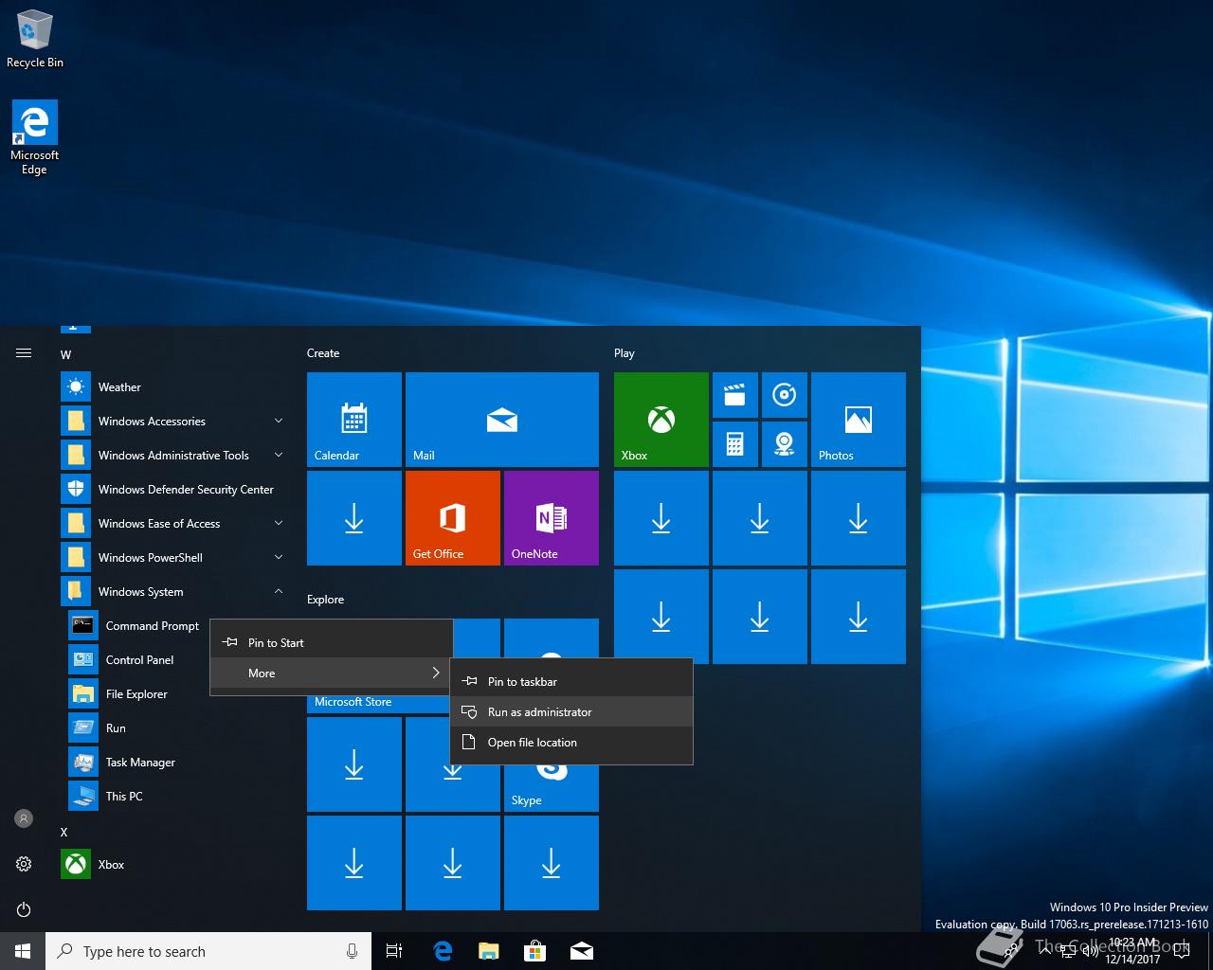Click the download tile below the Xbox tile
The width and height of the screenshot is (1213, 970).
tap(661, 518)
